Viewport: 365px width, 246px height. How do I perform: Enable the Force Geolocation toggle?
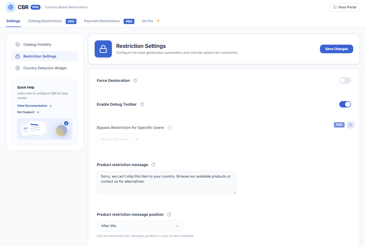[345, 80]
